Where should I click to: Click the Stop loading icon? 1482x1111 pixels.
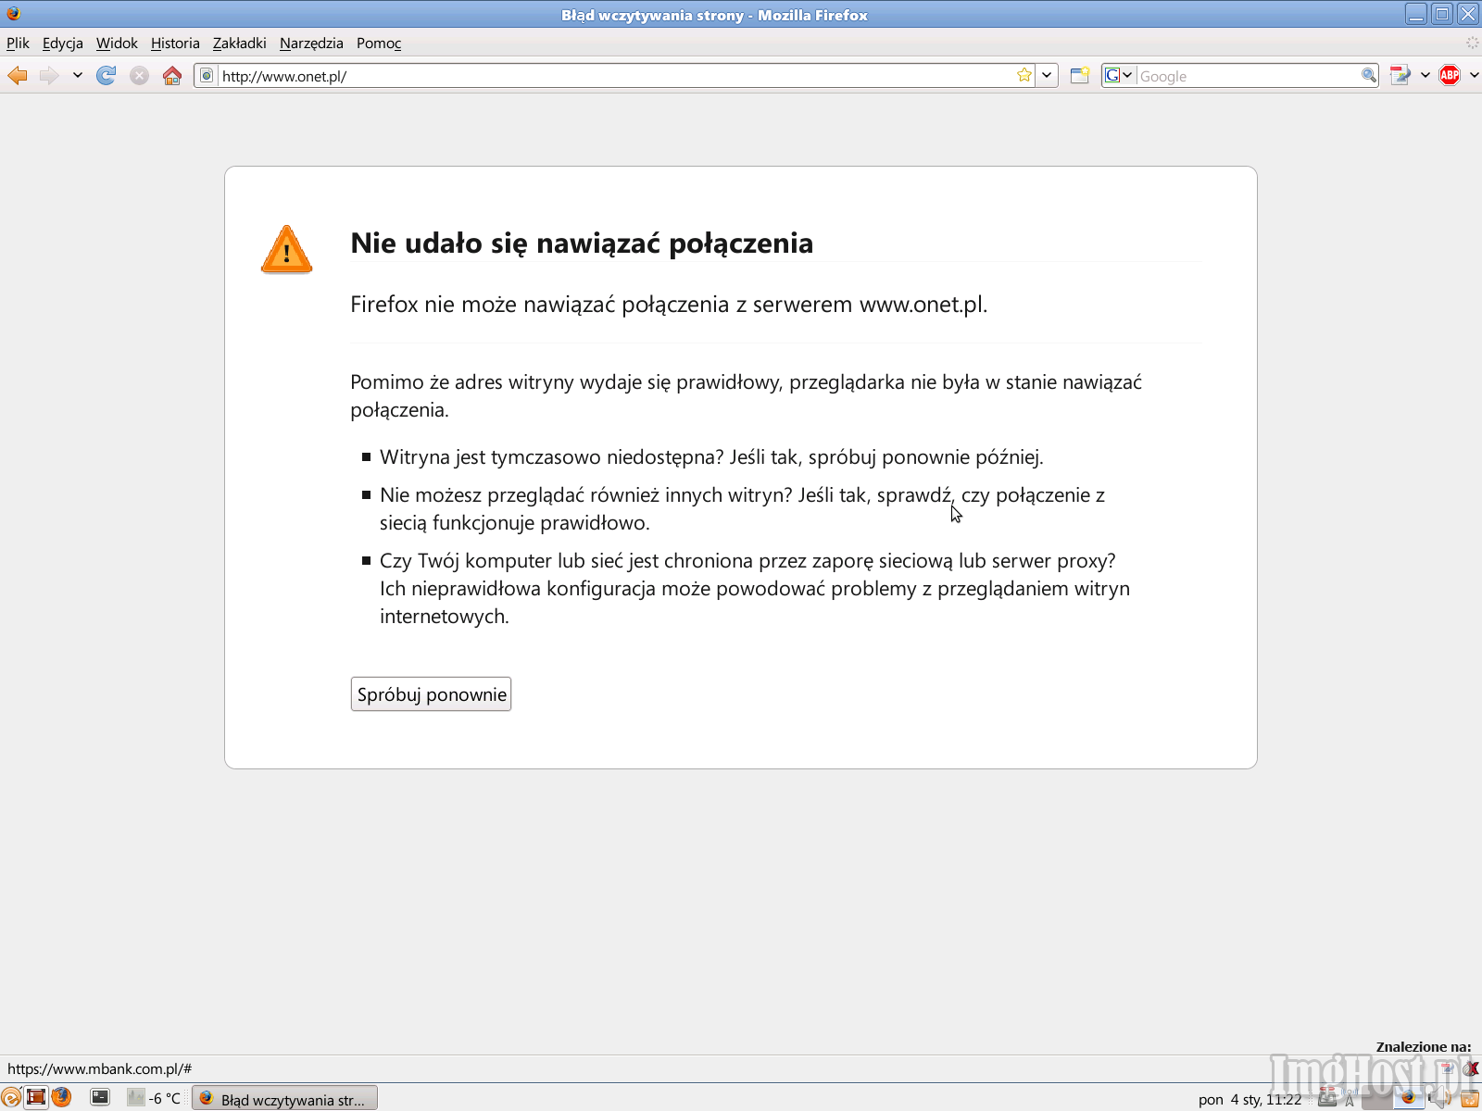pyautogui.click(x=139, y=76)
